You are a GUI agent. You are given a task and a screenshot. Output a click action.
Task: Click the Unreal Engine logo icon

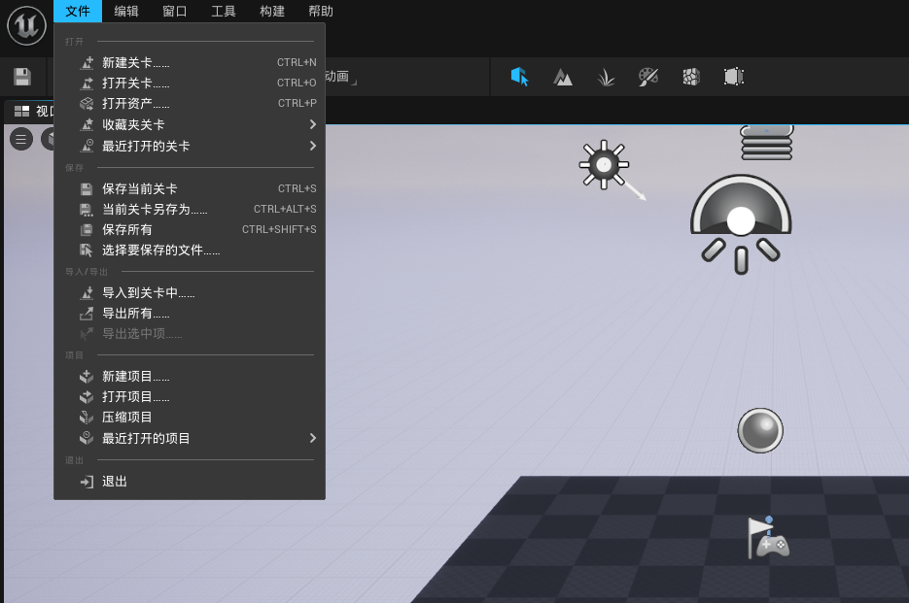coord(26,25)
